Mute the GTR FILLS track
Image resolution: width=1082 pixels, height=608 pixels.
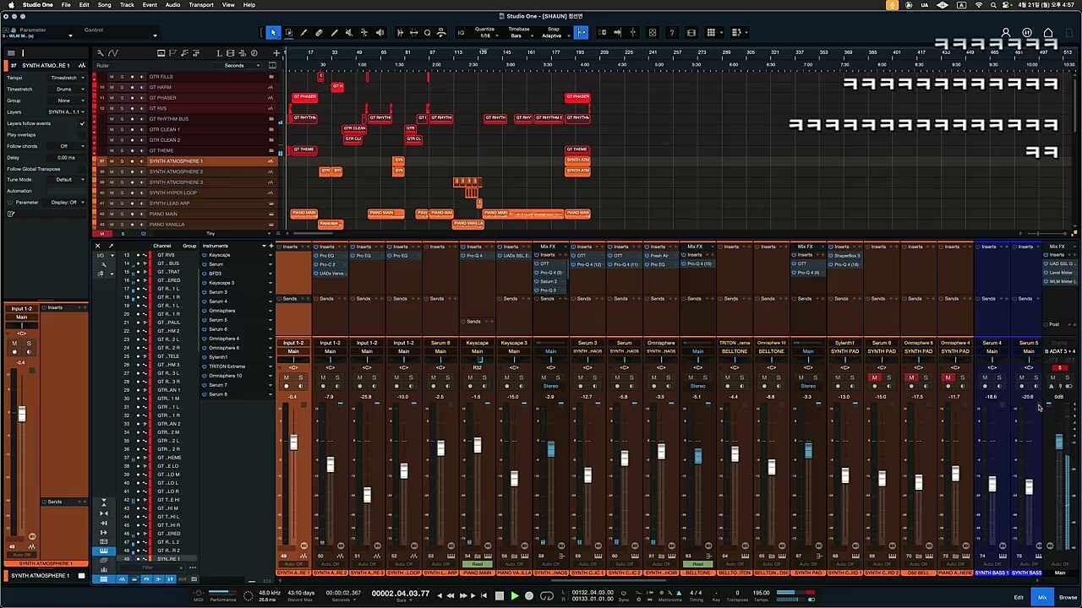[111, 77]
